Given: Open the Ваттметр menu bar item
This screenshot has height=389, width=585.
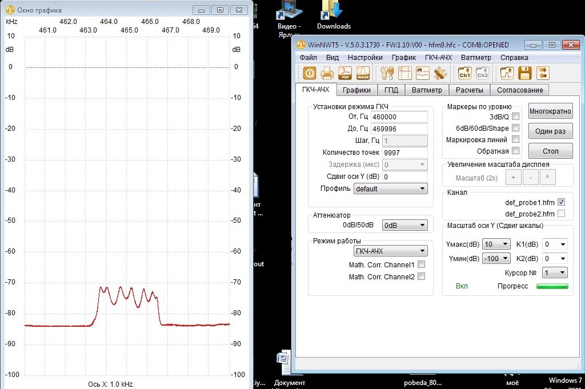Looking at the screenshot, I should pyautogui.click(x=476, y=58).
